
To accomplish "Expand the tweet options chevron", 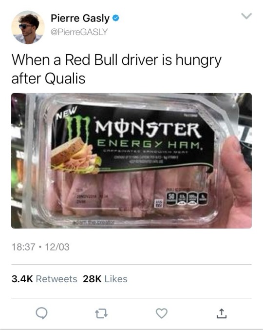I will (x=246, y=16).
